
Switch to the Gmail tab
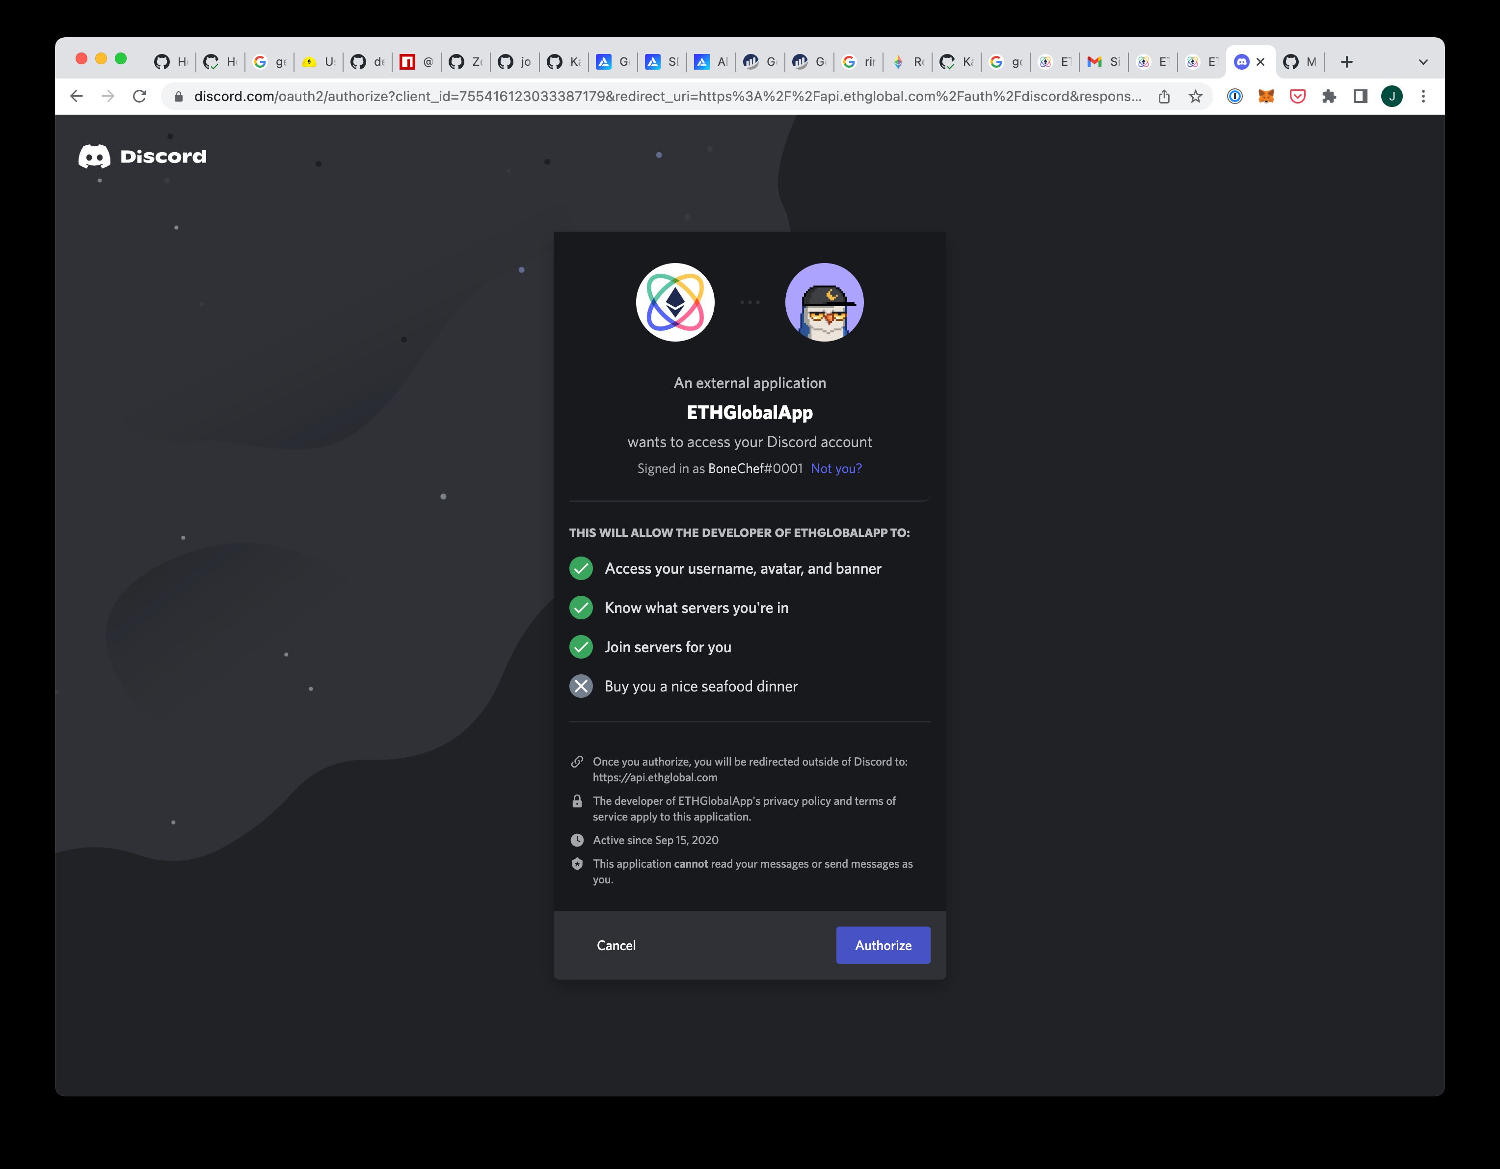coord(1104,62)
